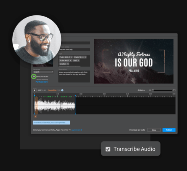Click the blue trim end marker on the waveform

tap(75, 105)
